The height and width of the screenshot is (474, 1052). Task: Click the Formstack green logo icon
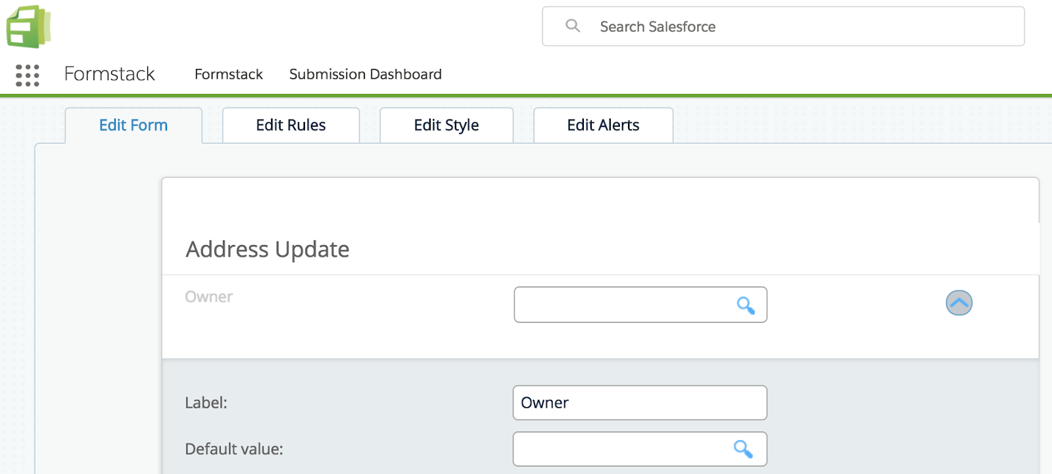[x=28, y=27]
